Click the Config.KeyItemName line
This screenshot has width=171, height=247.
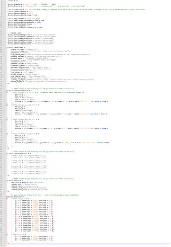24,18
